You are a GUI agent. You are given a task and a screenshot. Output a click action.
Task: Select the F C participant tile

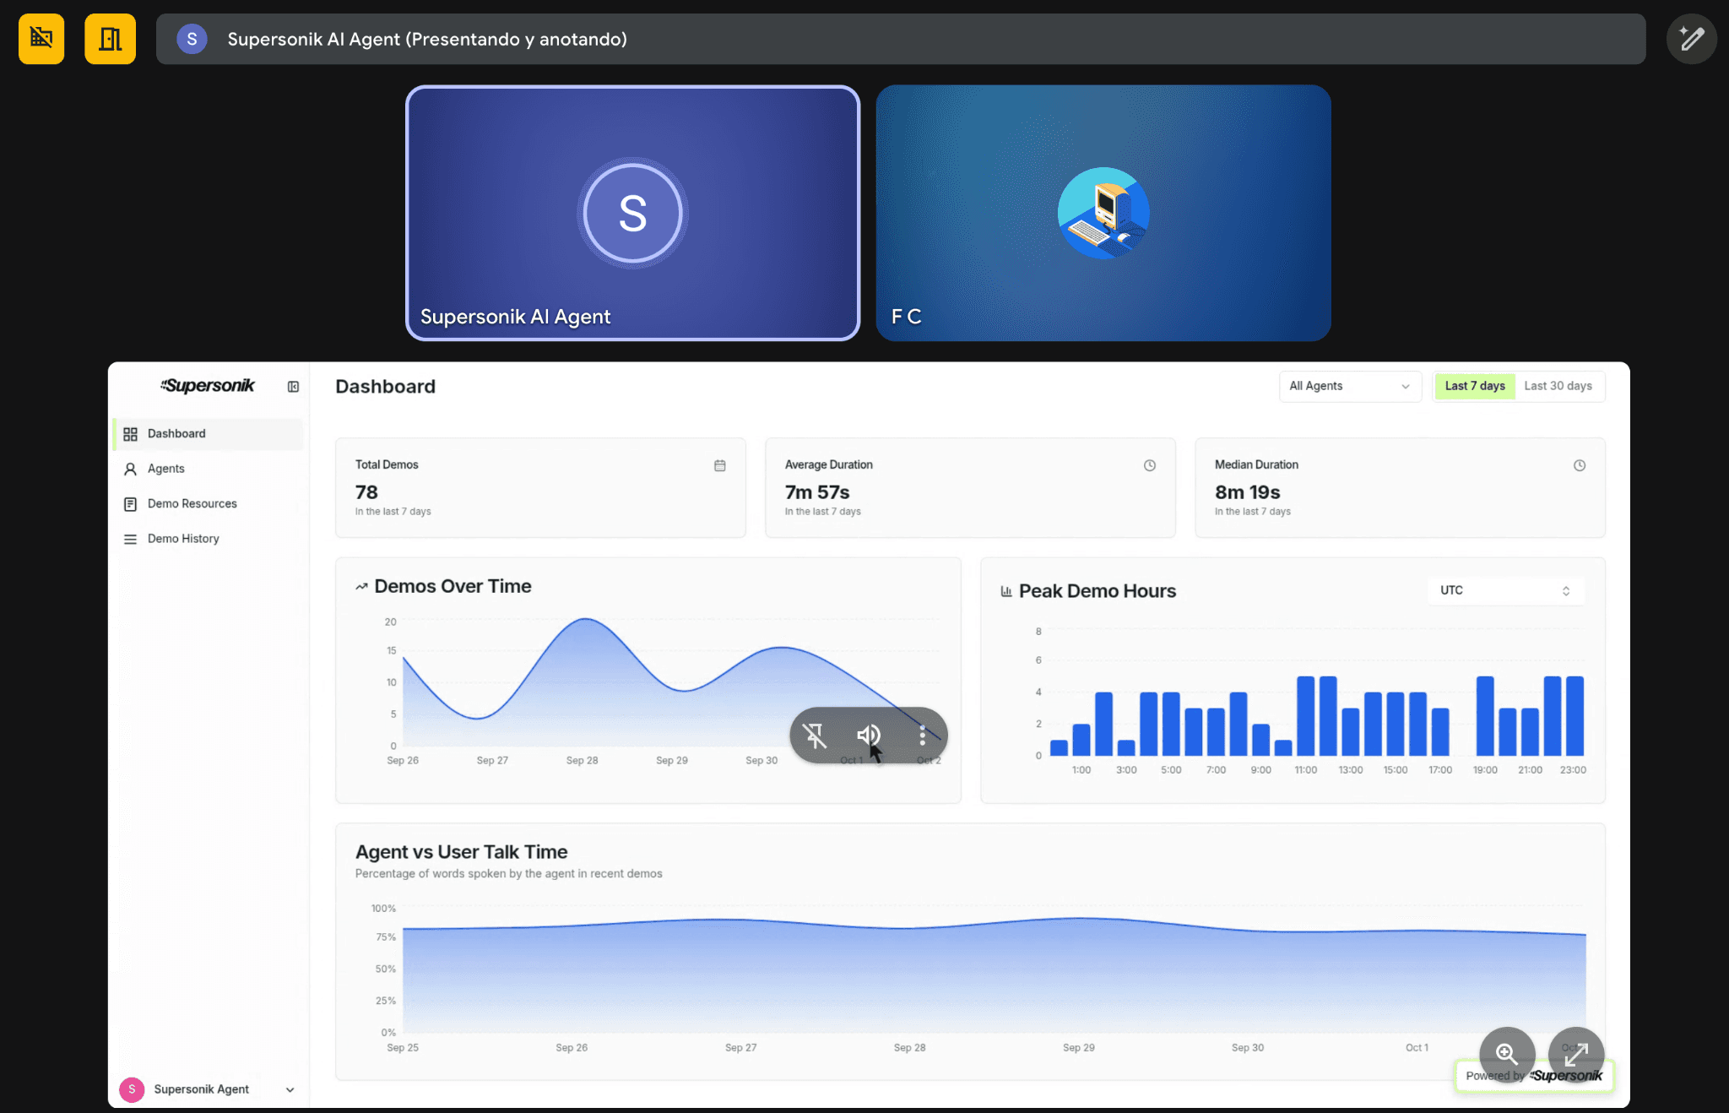(x=1103, y=213)
